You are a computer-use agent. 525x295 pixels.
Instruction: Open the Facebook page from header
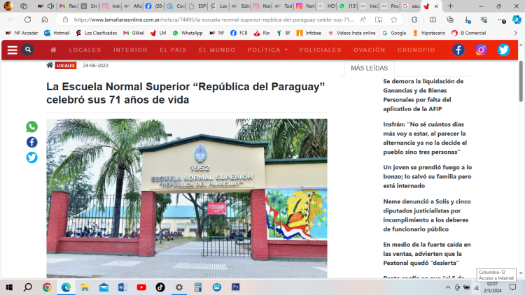click(x=458, y=50)
